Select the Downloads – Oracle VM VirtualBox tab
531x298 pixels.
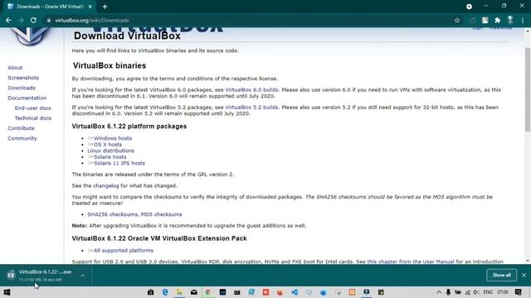tap(51, 7)
